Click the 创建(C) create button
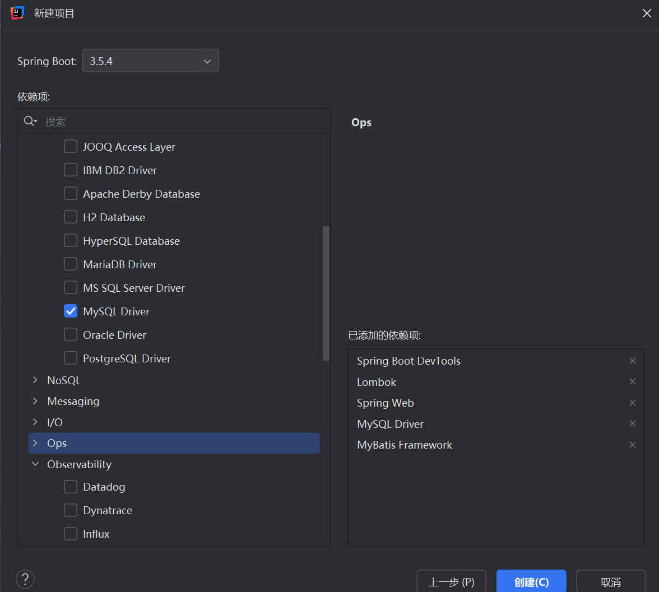 tap(531, 582)
